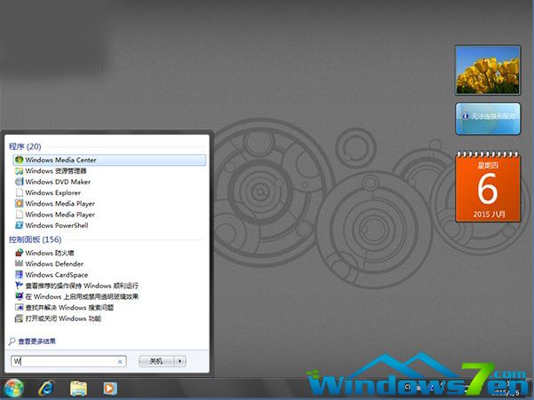Click the tulip slideshow gadget
This screenshot has width=534, height=400.
(x=488, y=70)
